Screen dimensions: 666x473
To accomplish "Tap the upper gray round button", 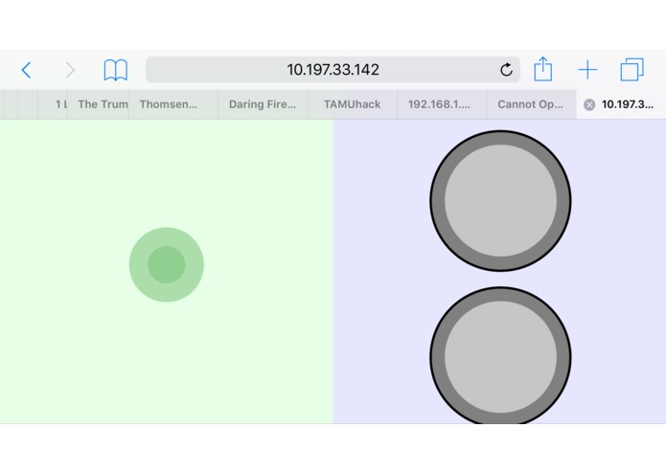I will point(500,201).
